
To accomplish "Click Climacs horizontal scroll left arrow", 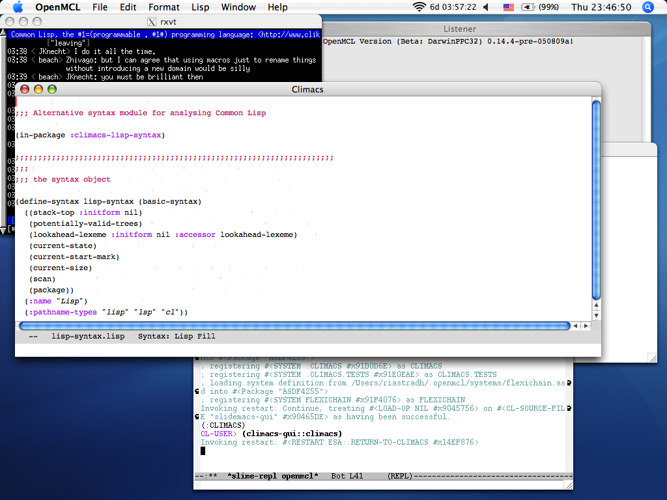I will (x=576, y=326).
